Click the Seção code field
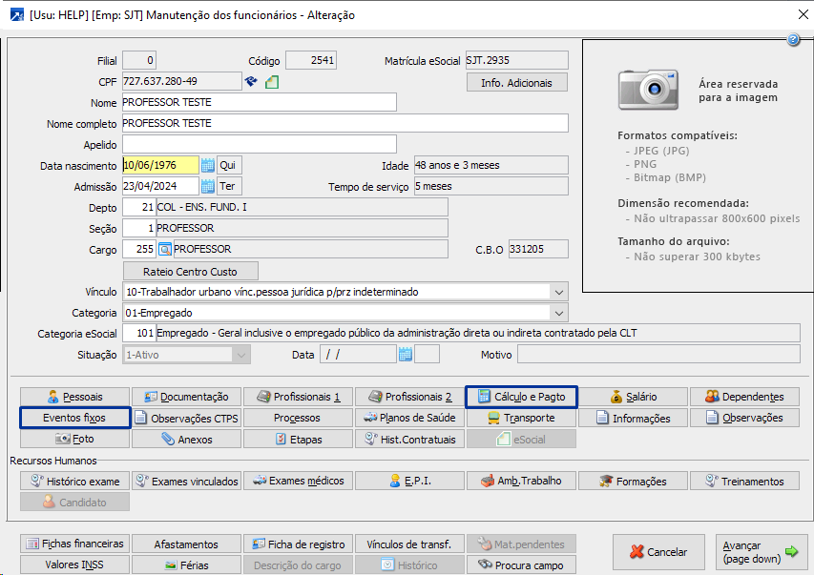Screen dimensions: 814x575 pos(139,228)
